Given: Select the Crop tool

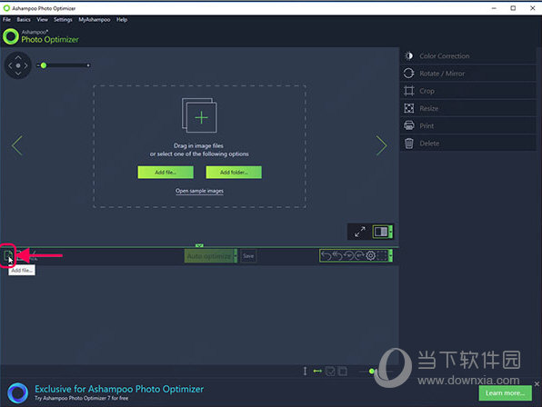Looking at the screenshot, I should point(468,91).
